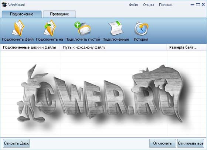Open the Файл menu

coord(133,5)
